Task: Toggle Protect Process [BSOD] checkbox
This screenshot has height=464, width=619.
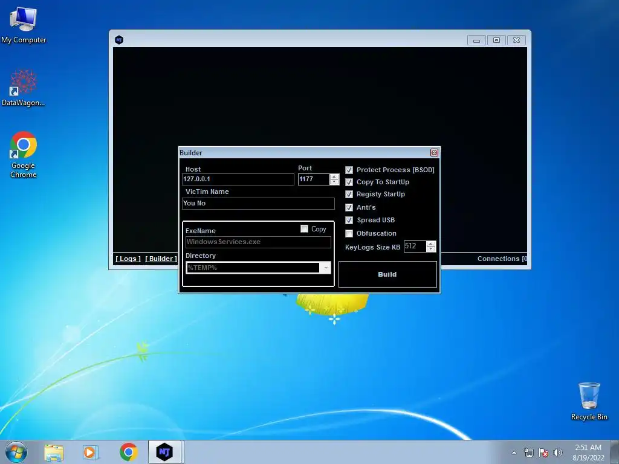Action: pyautogui.click(x=349, y=170)
